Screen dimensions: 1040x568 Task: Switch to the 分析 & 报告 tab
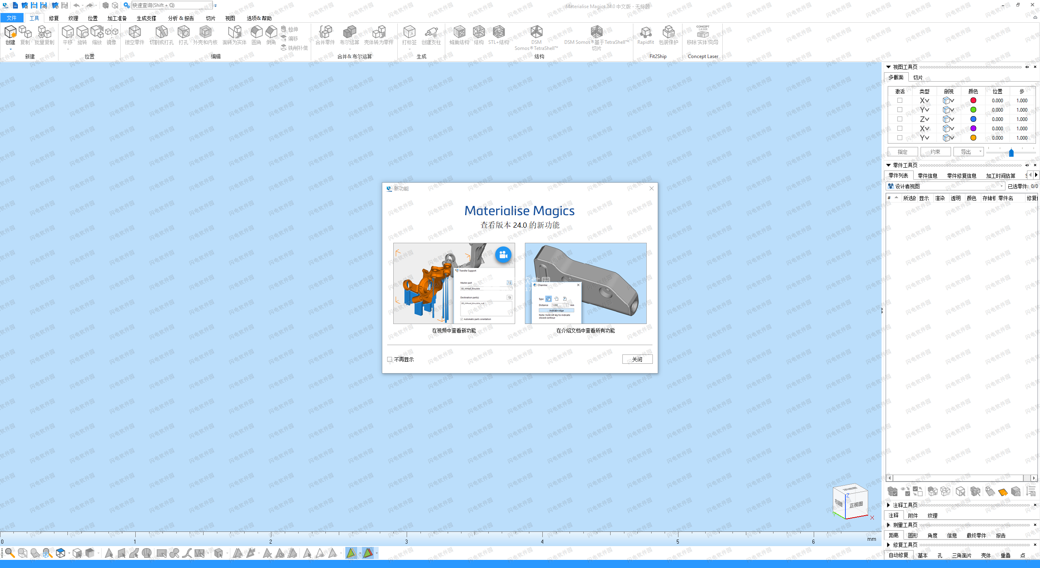tap(181, 18)
